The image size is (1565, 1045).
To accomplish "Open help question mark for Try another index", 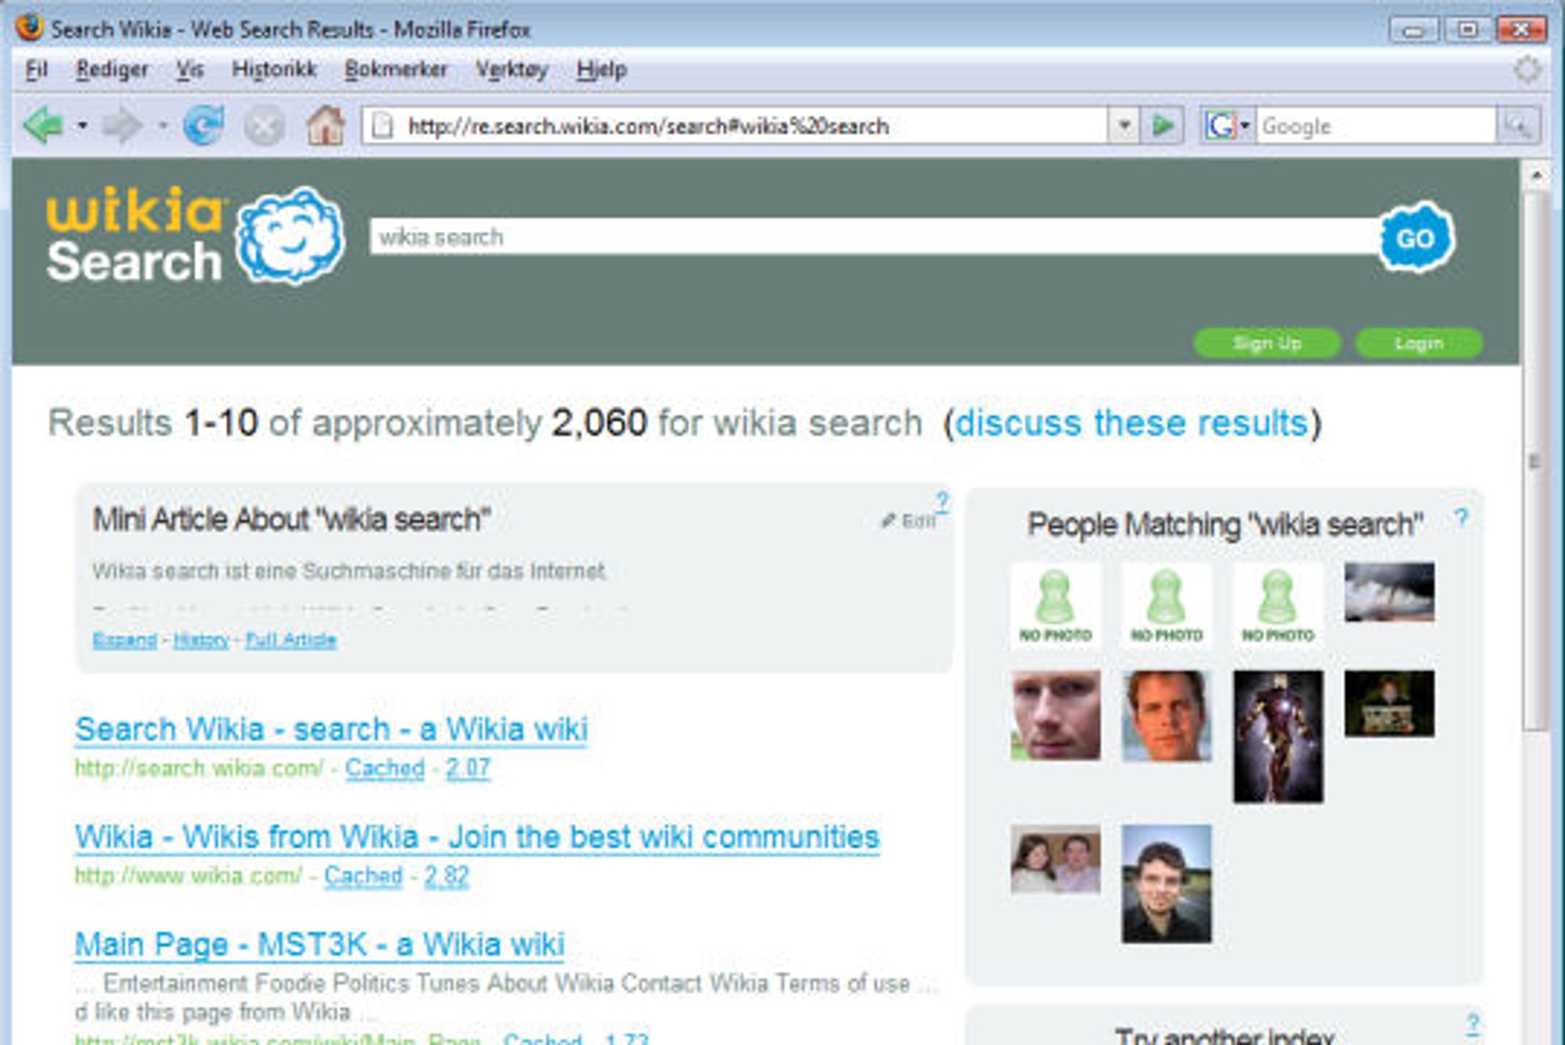I will [1473, 1023].
